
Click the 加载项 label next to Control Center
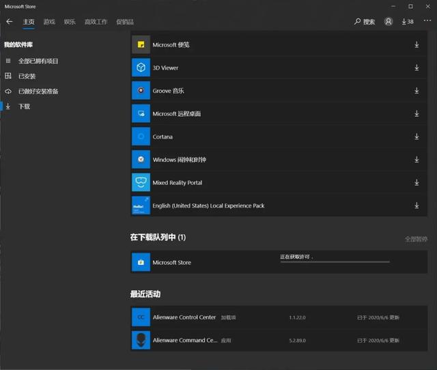(228, 317)
